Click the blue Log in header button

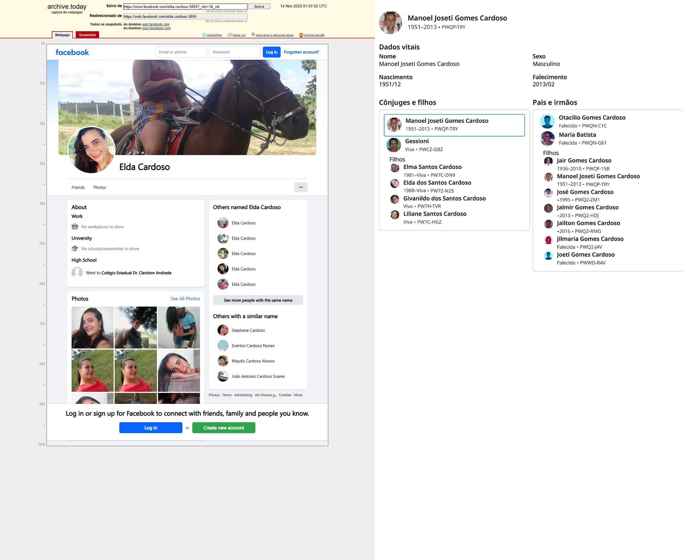click(x=271, y=52)
